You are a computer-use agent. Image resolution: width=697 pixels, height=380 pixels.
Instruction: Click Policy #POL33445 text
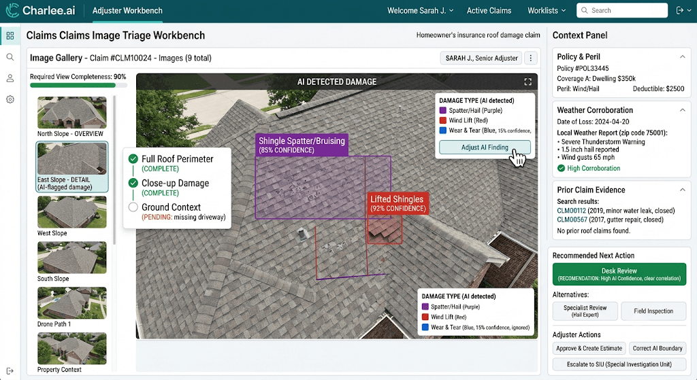click(x=583, y=69)
